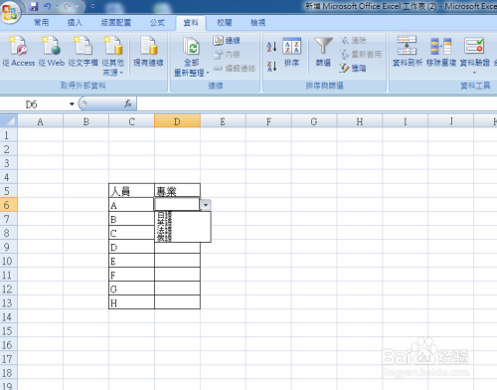This screenshot has height=390, width=497.
Task: Save workbook from quick access toolbar
Action: (x=34, y=6)
